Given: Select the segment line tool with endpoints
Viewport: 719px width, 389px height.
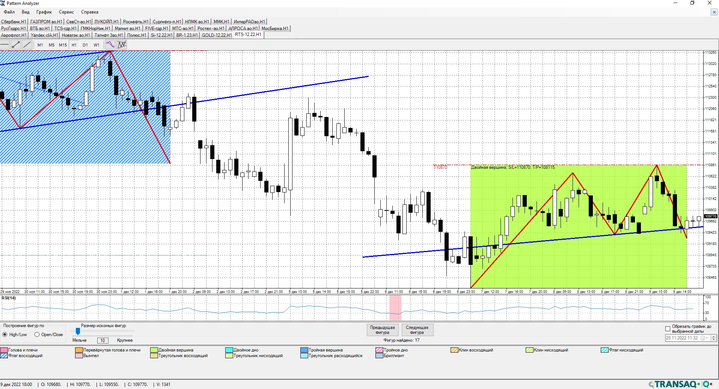Looking at the screenshot, I should 16,45.
